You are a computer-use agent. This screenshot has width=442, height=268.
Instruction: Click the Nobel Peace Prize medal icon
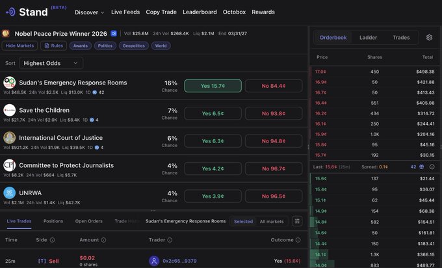tap(6, 34)
